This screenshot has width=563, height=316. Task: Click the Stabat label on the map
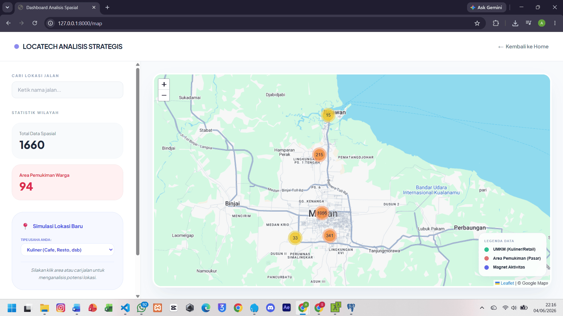coord(206,130)
